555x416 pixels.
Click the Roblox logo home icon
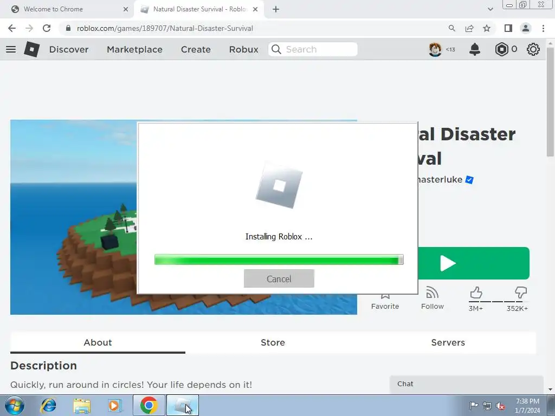click(32, 49)
